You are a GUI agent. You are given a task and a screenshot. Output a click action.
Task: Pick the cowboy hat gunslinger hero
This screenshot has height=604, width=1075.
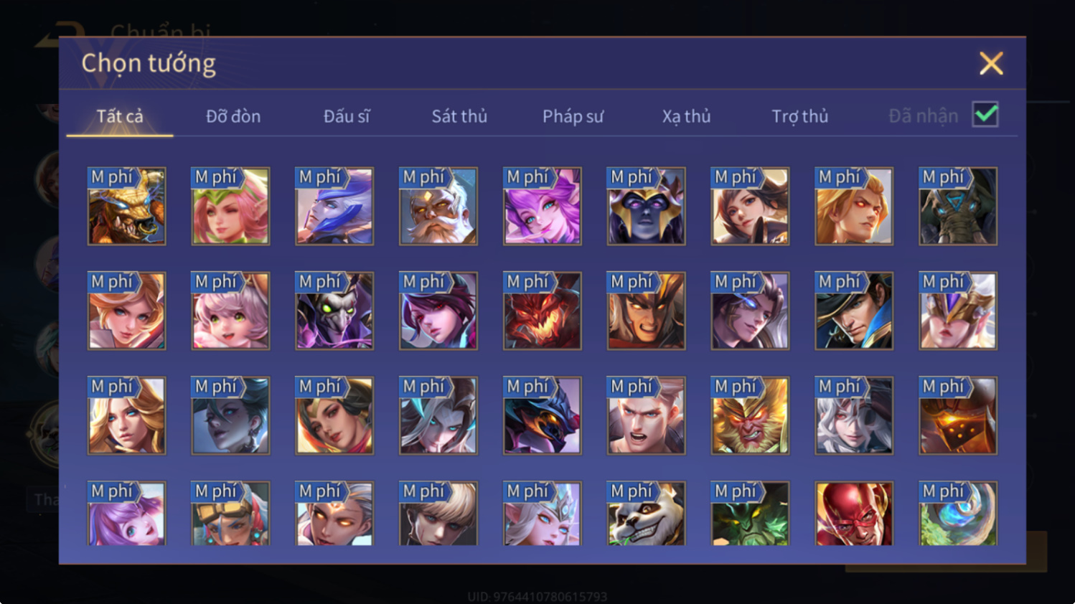point(854,311)
